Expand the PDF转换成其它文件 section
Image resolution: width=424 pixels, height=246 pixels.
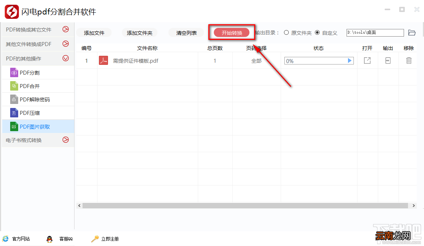38,29
